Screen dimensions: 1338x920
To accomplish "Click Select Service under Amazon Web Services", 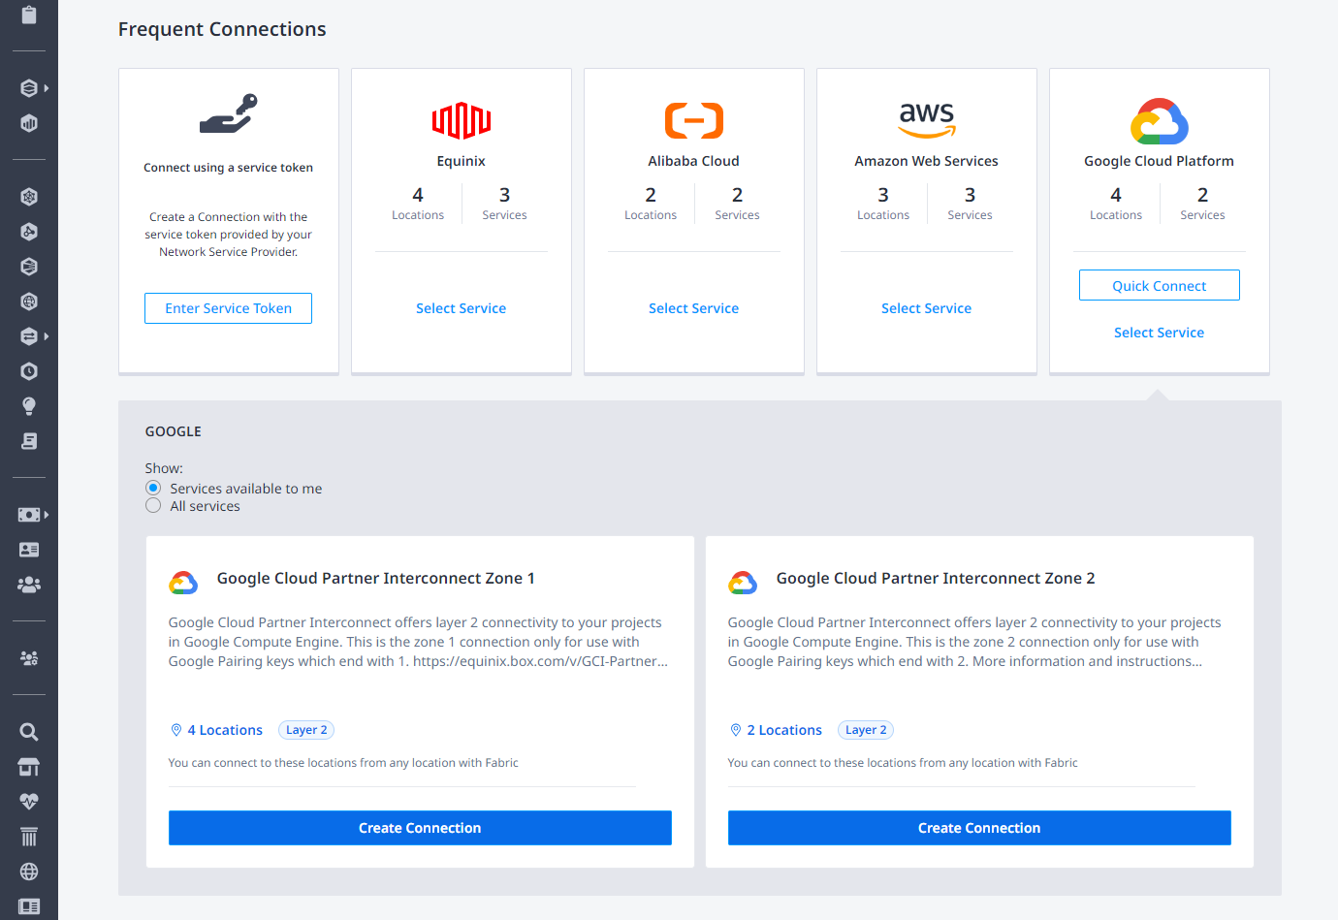I will pyautogui.click(x=927, y=308).
